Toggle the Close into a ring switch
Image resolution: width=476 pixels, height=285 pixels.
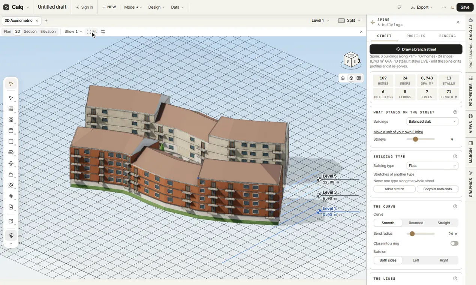454,243
